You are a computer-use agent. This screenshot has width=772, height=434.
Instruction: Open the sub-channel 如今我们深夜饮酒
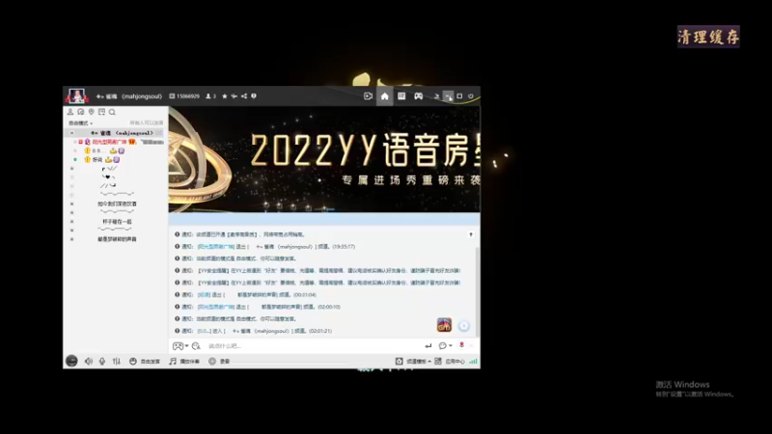[117, 203]
